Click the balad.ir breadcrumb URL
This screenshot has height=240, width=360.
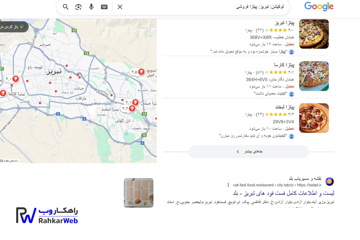[277, 185]
